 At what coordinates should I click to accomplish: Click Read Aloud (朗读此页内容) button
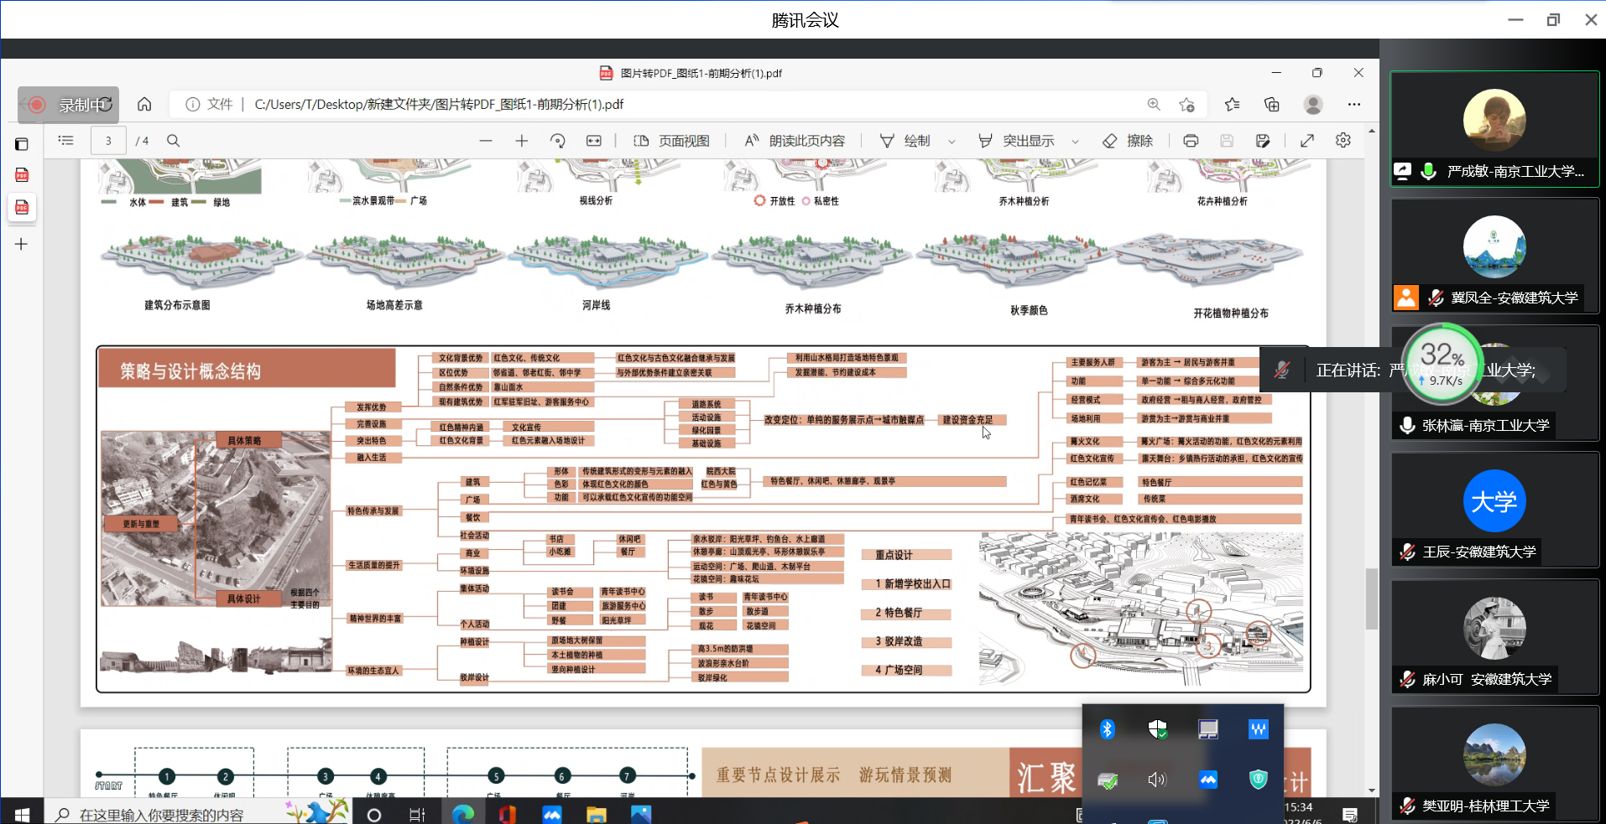(x=795, y=141)
